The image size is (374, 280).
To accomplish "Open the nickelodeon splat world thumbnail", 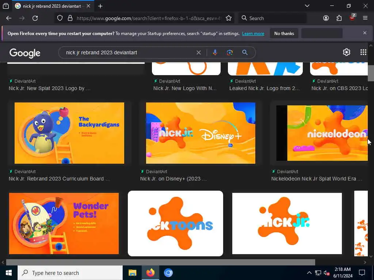I will pos(322,133).
